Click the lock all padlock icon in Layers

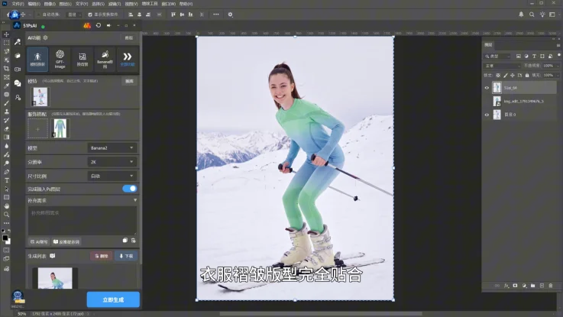tap(527, 76)
